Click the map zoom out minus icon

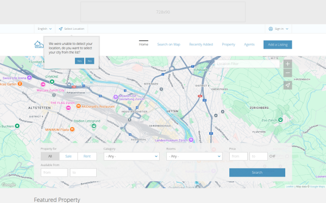click(287, 73)
